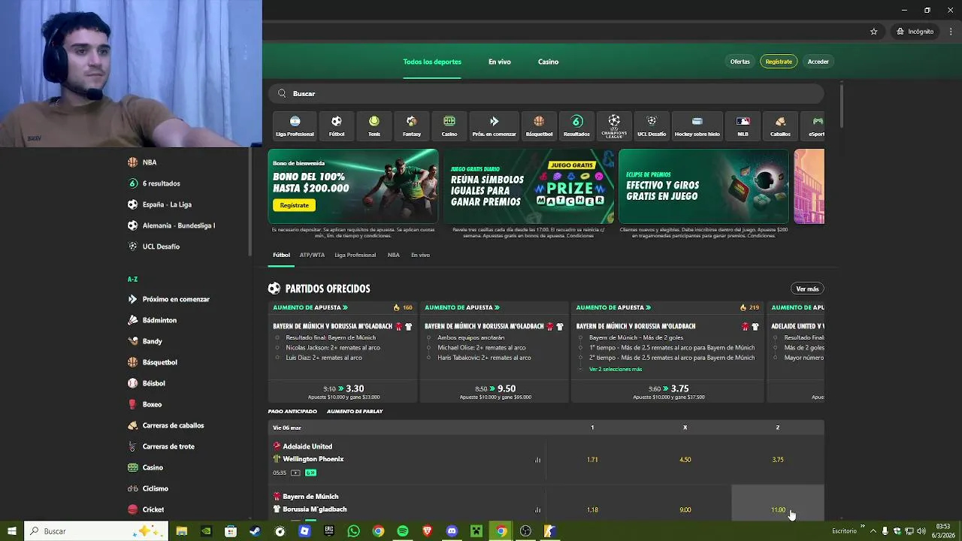Viewport: 962px width, 541px height.
Task: Click Aumento de Parlay label
Action: (x=355, y=412)
